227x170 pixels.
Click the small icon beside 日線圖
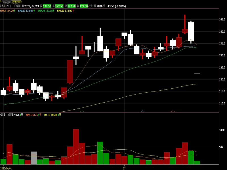(23, 6)
